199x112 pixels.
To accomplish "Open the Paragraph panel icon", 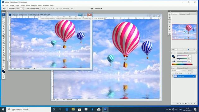I will 169,30.
